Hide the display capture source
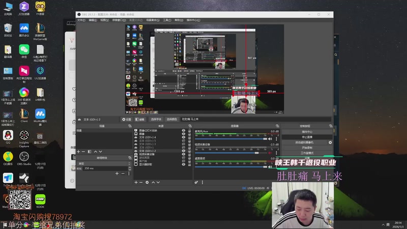 point(184,164)
